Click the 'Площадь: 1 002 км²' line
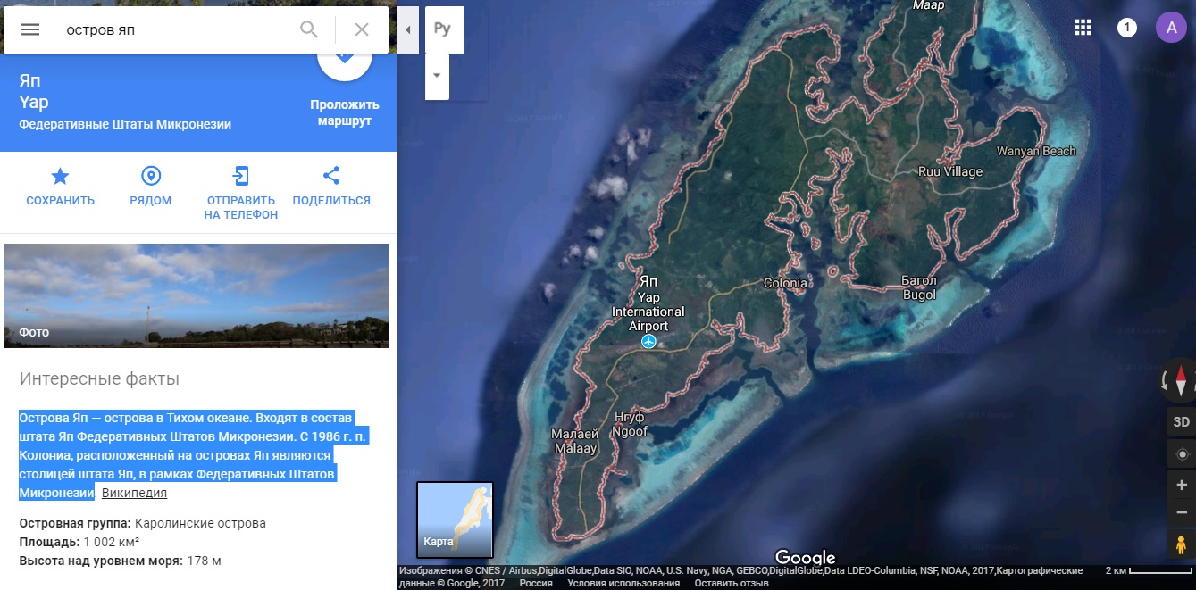 click(x=79, y=542)
